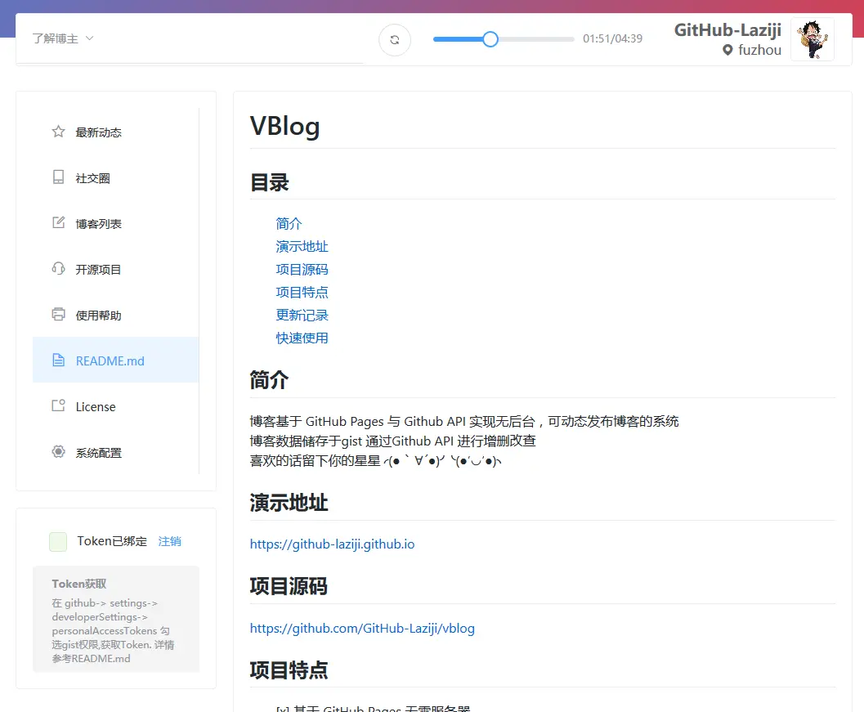864x712 pixels.
Task: Click the printer icon beside 使用帮助
Action: click(x=58, y=314)
